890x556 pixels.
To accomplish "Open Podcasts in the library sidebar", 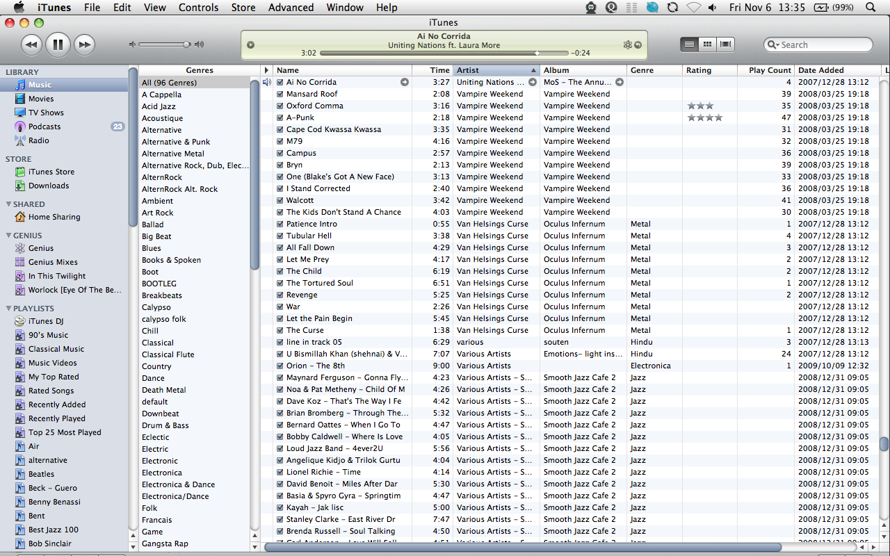I will click(44, 126).
